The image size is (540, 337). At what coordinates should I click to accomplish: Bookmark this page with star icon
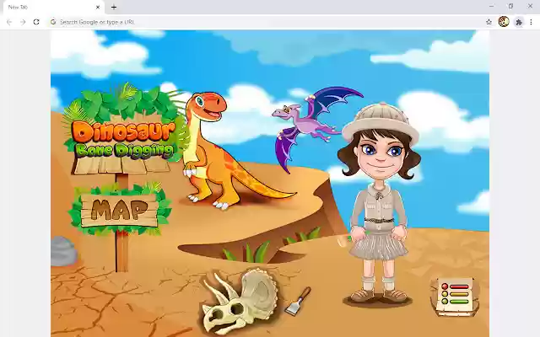pyautogui.click(x=489, y=22)
